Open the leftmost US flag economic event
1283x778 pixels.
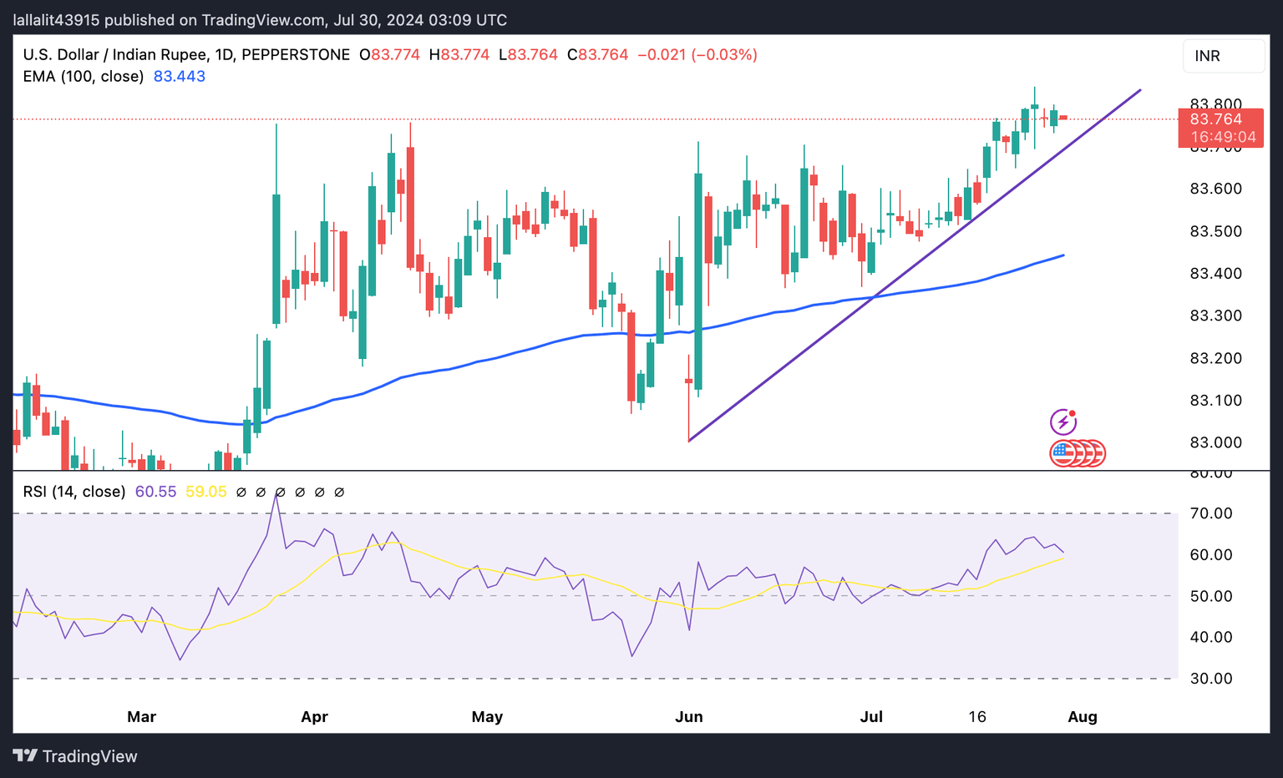pos(1062,453)
